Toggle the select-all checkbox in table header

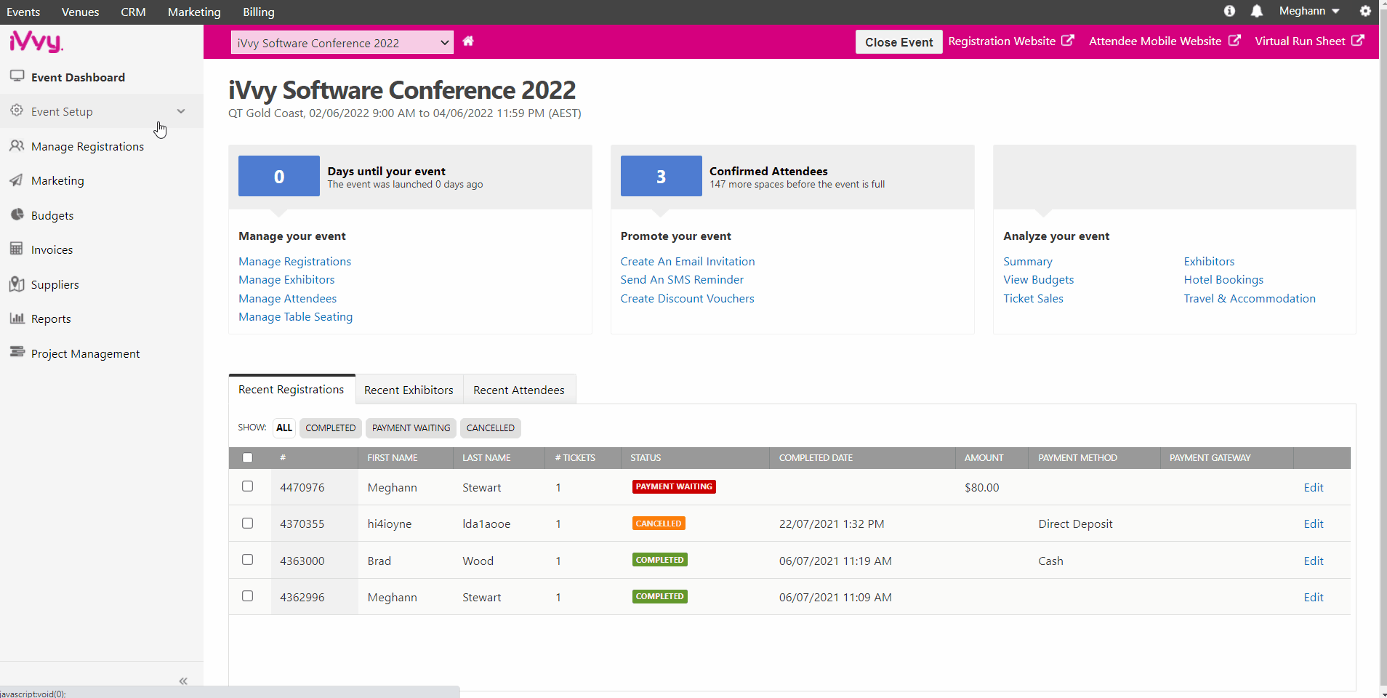(x=248, y=458)
